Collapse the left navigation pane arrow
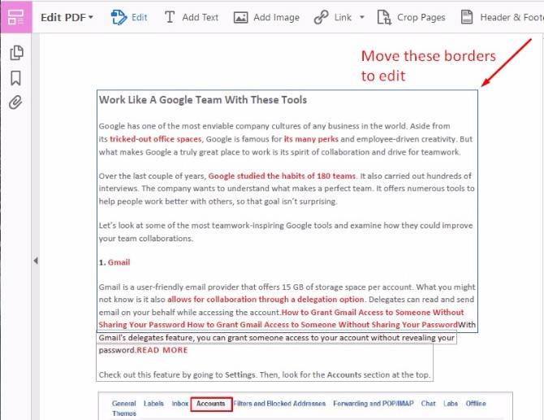This screenshot has width=544, height=420. pyautogui.click(x=36, y=260)
